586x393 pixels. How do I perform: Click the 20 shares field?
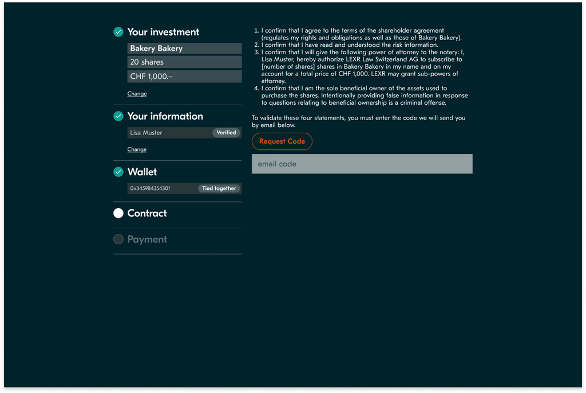pyautogui.click(x=184, y=62)
